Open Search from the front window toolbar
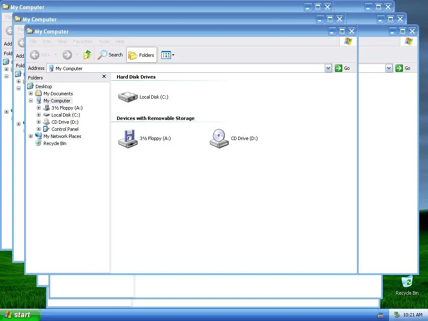The height and width of the screenshot is (321, 428). pos(110,55)
